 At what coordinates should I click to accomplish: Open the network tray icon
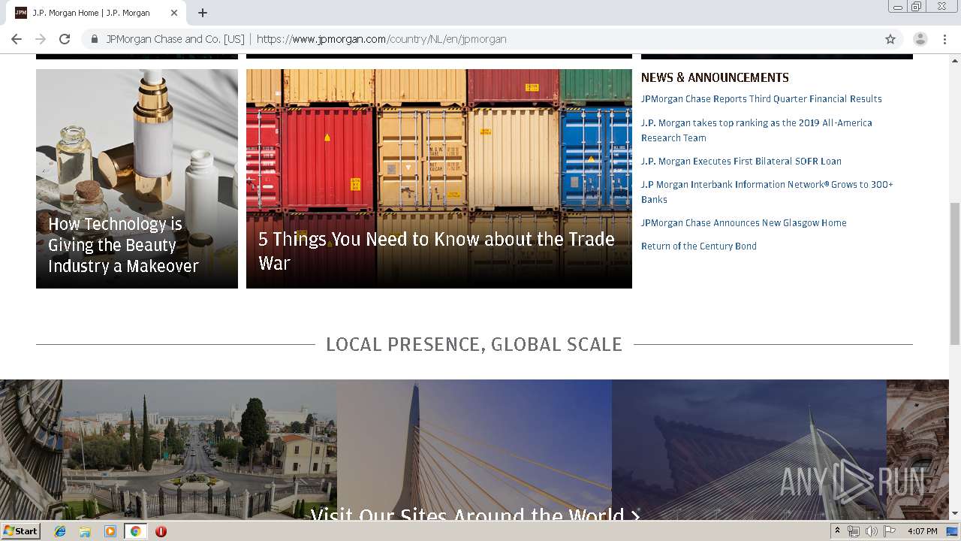tap(854, 531)
